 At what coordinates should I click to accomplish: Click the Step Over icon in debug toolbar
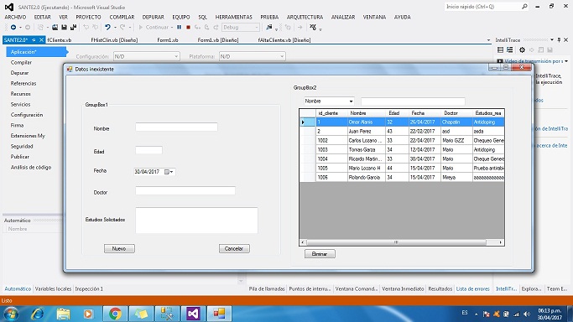pyautogui.click(x=207, y=28)
